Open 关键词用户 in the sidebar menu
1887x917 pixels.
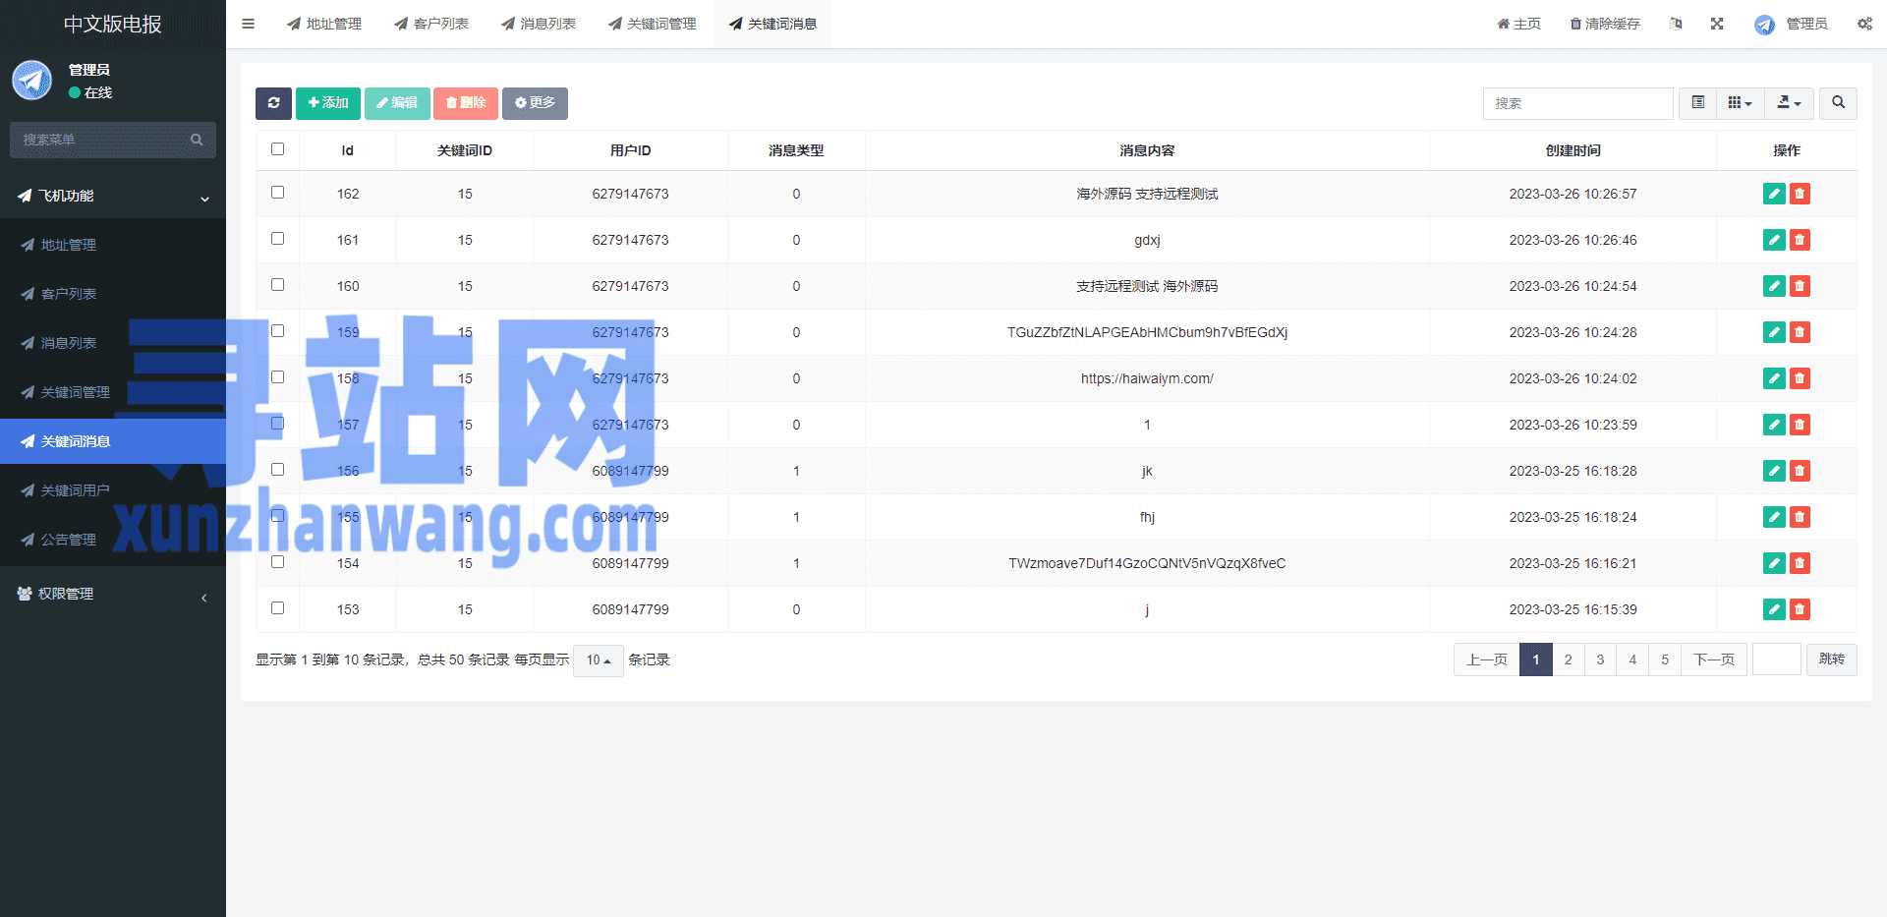tap(75, 490)
